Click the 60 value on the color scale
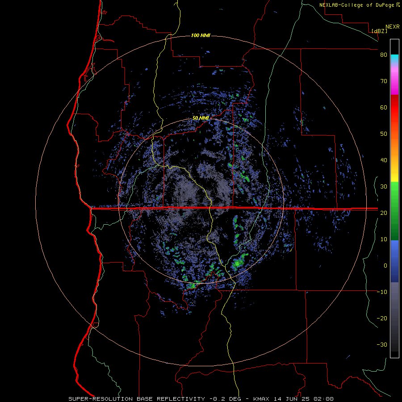 coord(384,107)
